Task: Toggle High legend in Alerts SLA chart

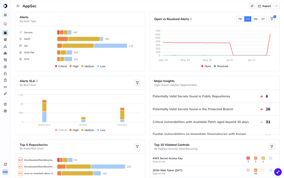Action: pos(74,130)
